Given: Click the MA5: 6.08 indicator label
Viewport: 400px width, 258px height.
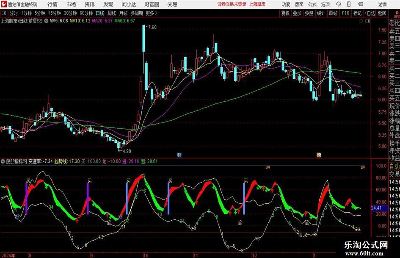Looking at the screenshot, I should [59, 21].
